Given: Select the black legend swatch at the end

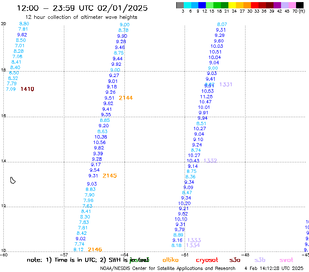Looking at the screenshot, I should click(299, 5).
